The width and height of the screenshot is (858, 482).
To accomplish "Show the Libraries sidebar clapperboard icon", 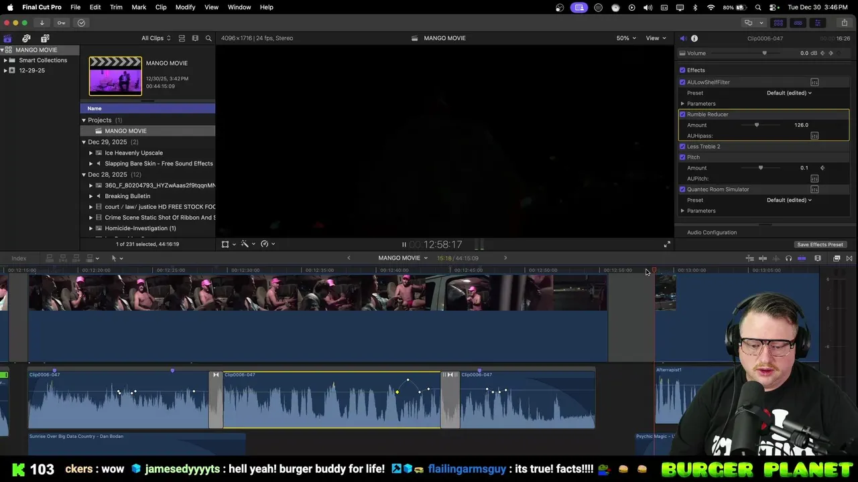I will (7, 38).
